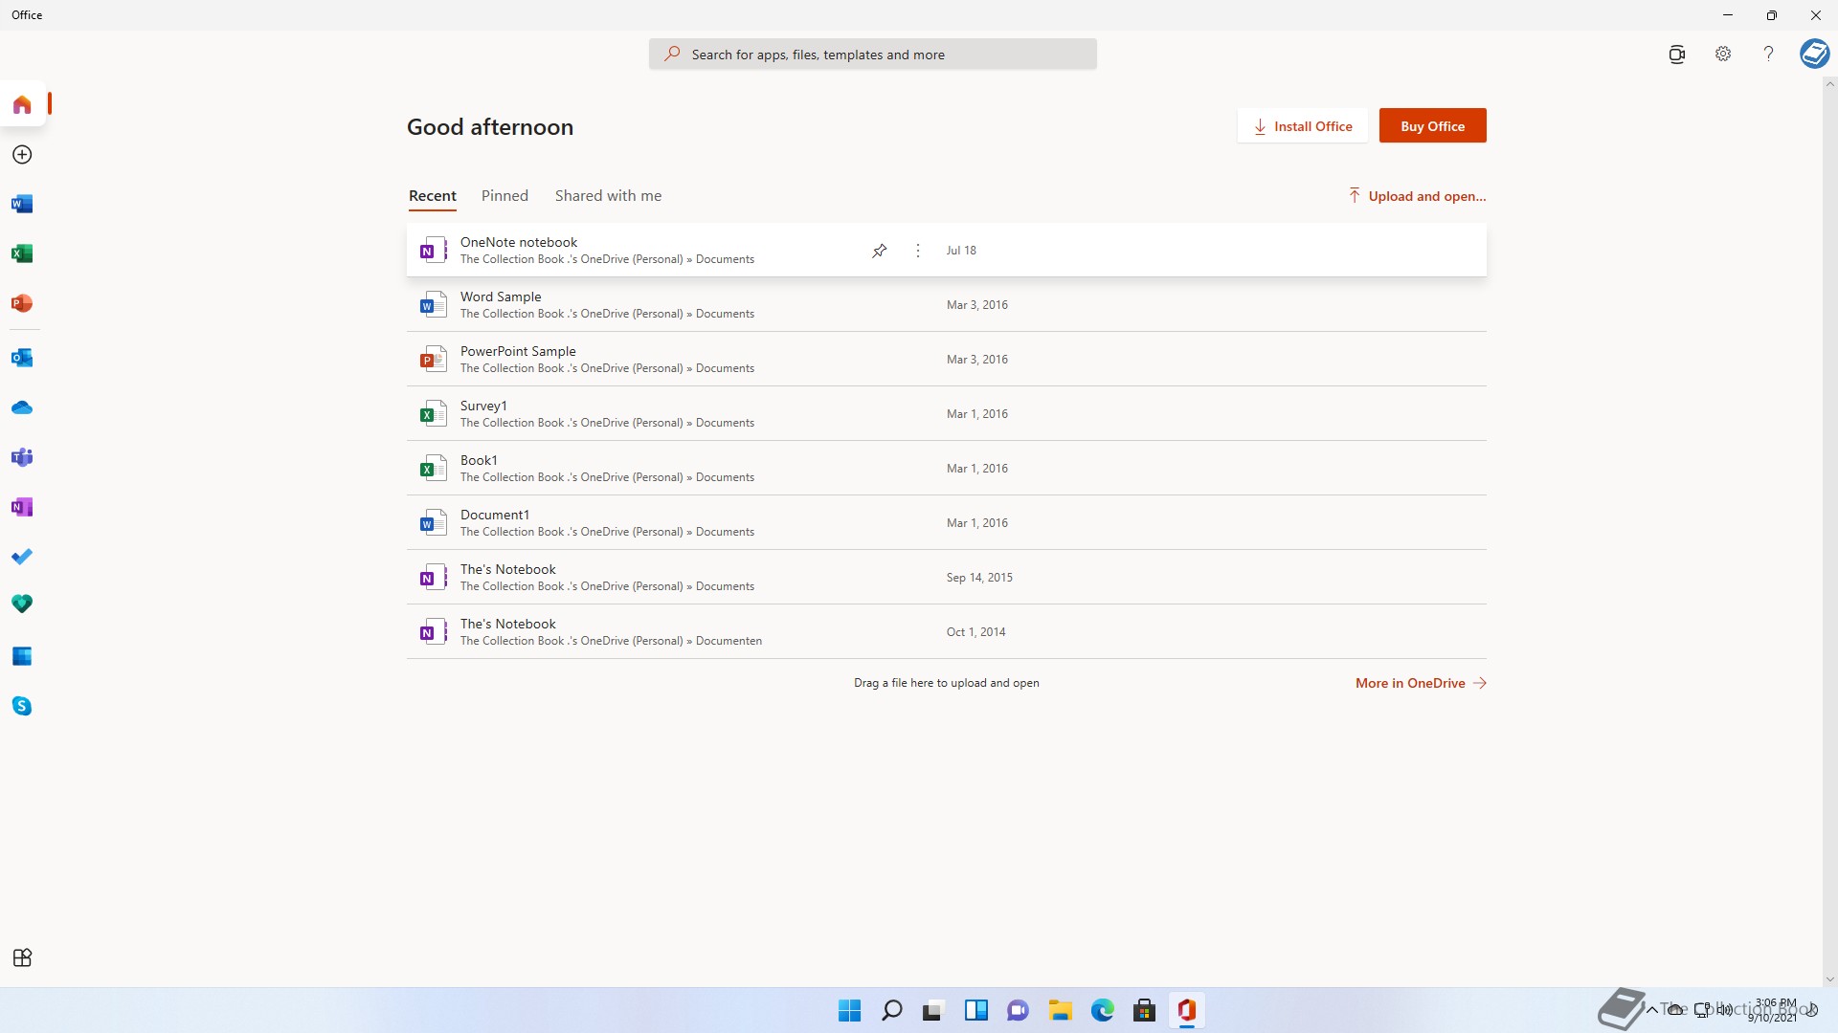Image resolution: width=1838 pixels, height=1033 pixels.
Task: Click the Install Office button
Action: point(1303,126)
